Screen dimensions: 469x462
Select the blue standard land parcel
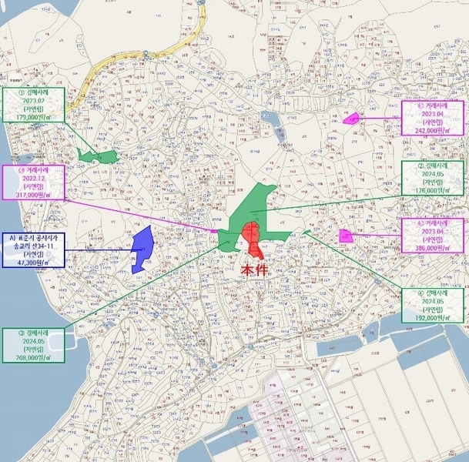point(142,246)
